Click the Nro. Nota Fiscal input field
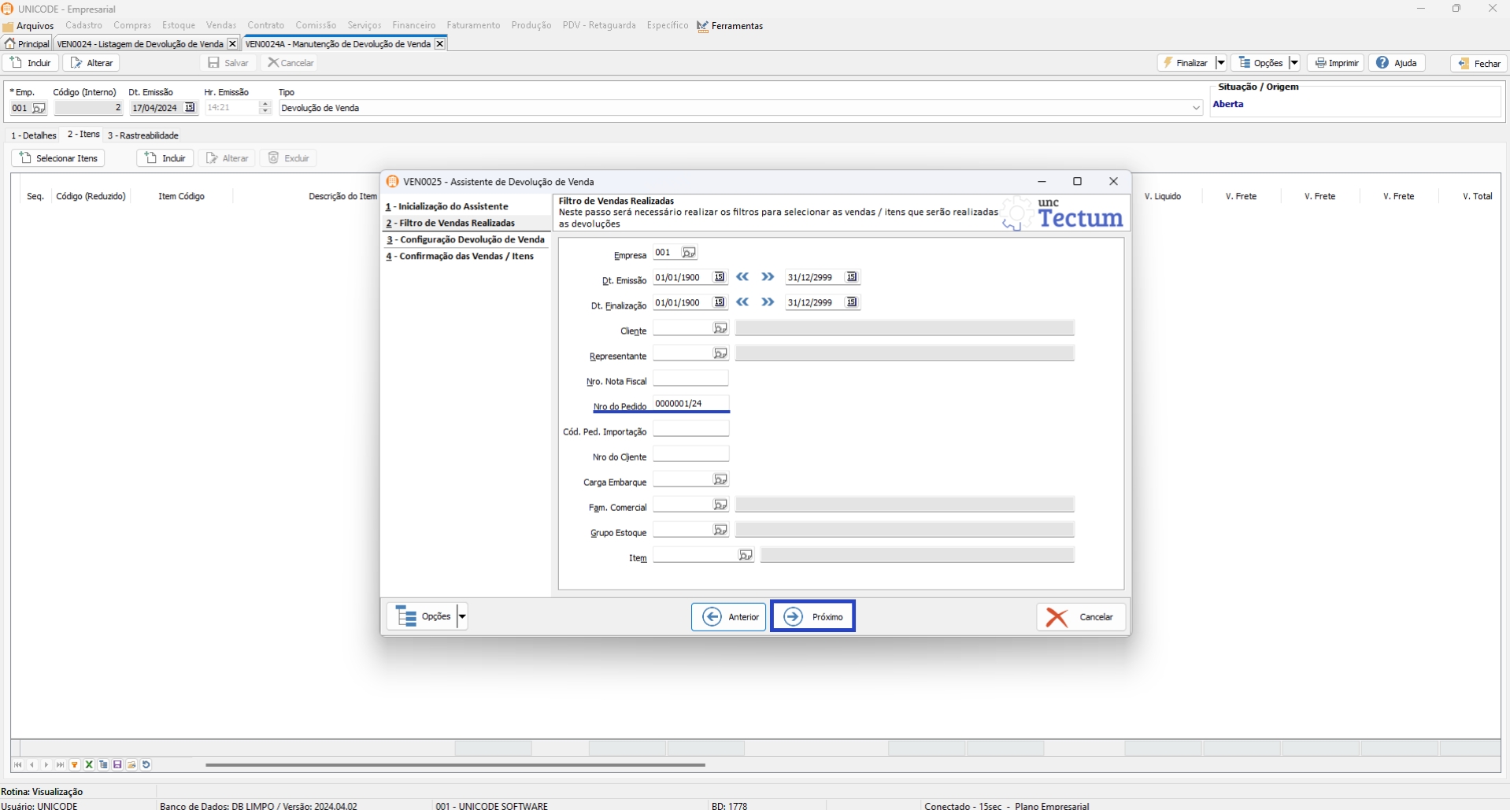This screenshot has height=810, width=1510. (x=690, y=379)
